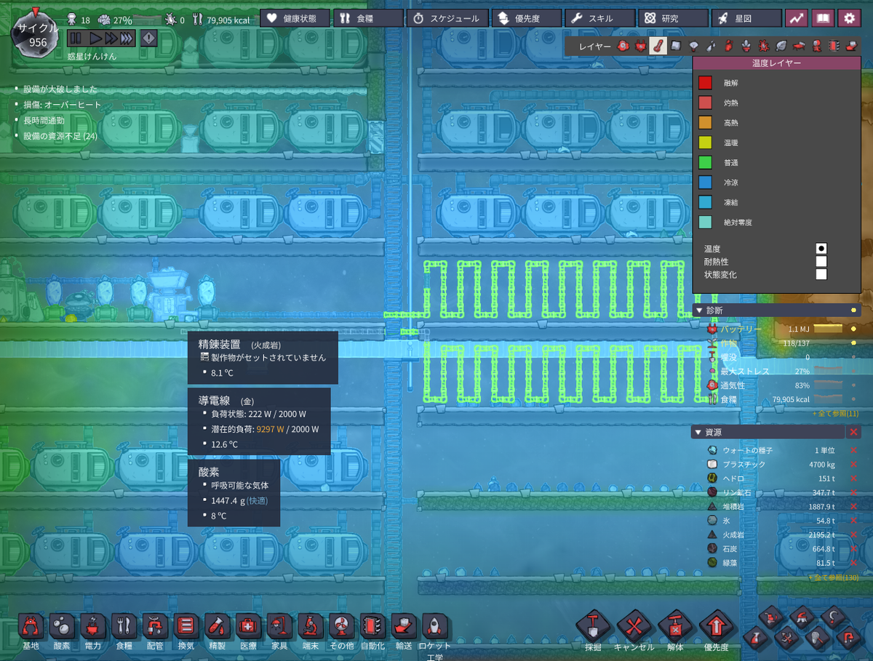Image resolution: width=873 pixels, height=661 pixels.
Task: Select the 採掘 dig tool
Action: tap(594, 625)
